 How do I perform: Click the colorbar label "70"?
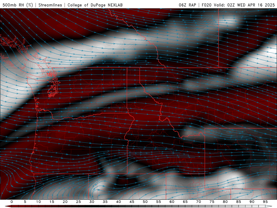[198, 202]
